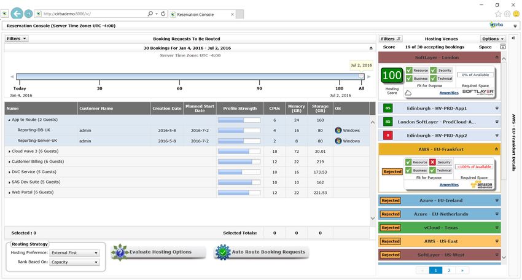Click the browser back arrow button
522x280 pixels.
17,14
